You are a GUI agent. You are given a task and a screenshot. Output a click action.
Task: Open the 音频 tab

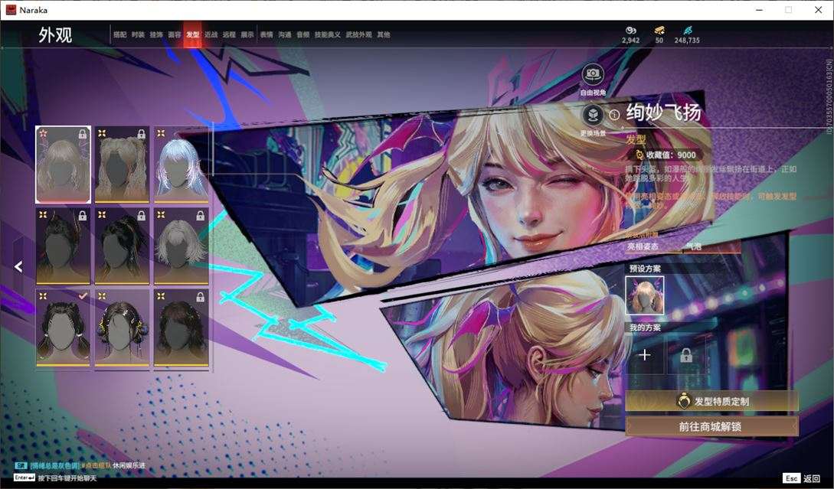tap(303, 34)
